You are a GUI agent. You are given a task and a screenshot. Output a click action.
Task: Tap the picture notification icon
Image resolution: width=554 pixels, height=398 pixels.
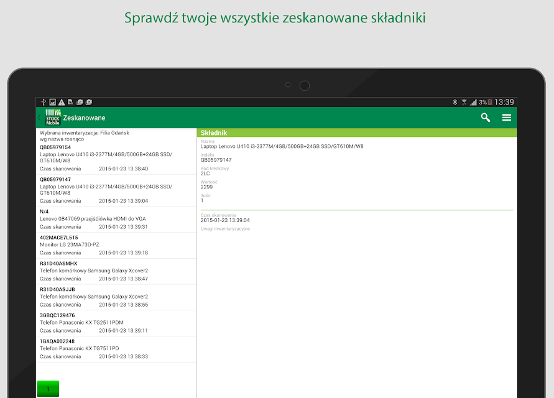52,102
